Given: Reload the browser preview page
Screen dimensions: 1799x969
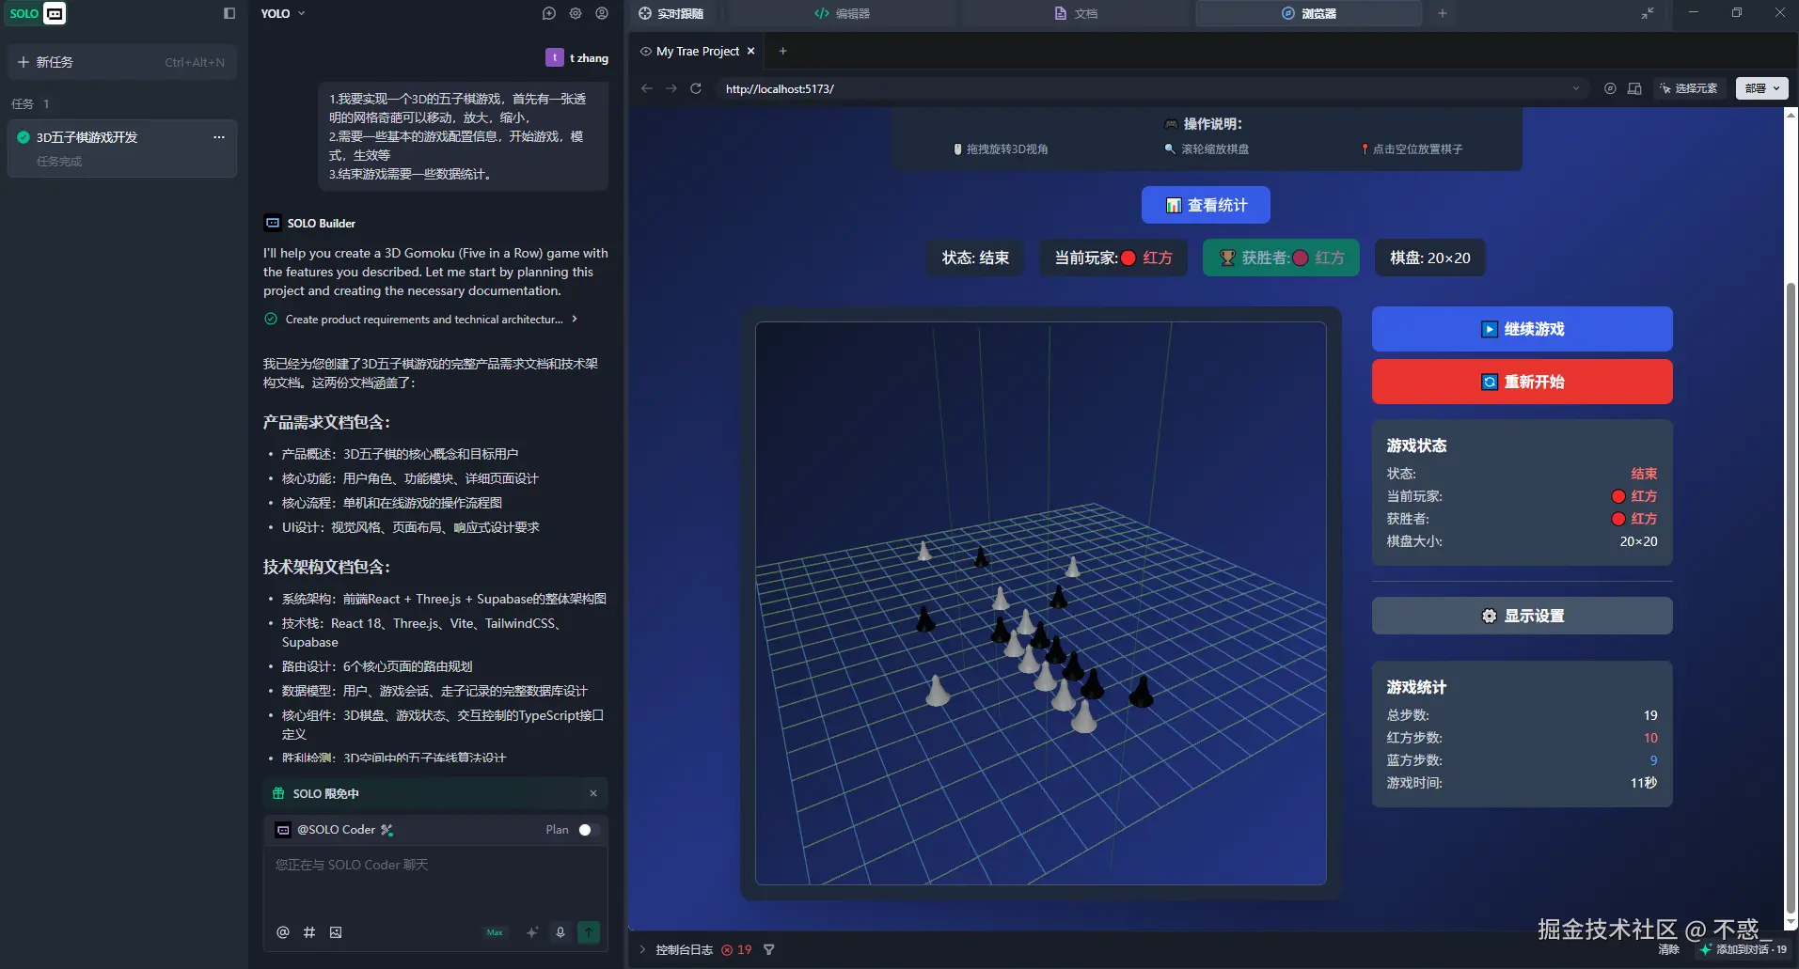Looking at the screenshot, I should [696, 88].
